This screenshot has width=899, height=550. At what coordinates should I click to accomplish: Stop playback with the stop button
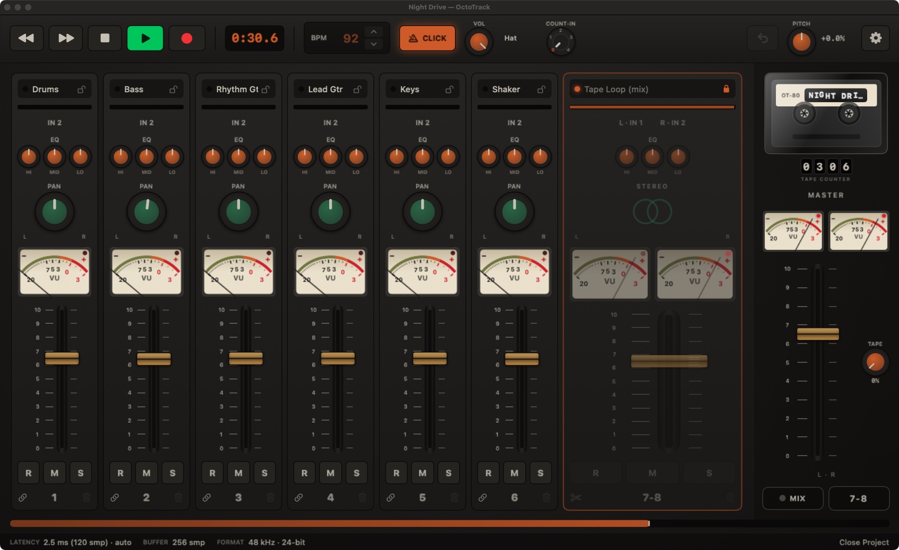[x=105, y=38]
